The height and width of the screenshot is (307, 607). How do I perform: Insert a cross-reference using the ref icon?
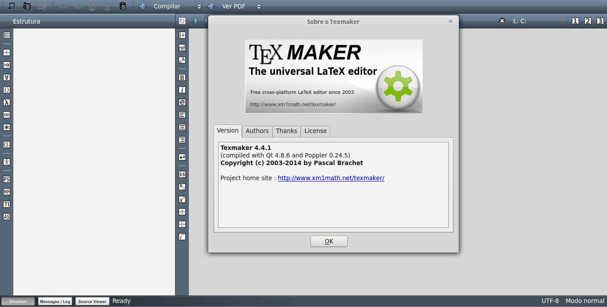[182, 48]
